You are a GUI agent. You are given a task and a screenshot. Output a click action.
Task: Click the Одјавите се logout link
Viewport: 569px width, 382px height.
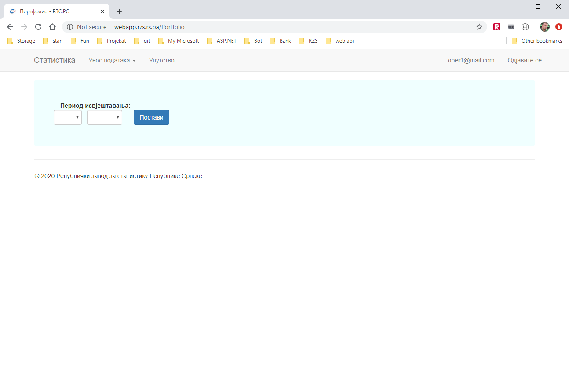pos(524,60)
